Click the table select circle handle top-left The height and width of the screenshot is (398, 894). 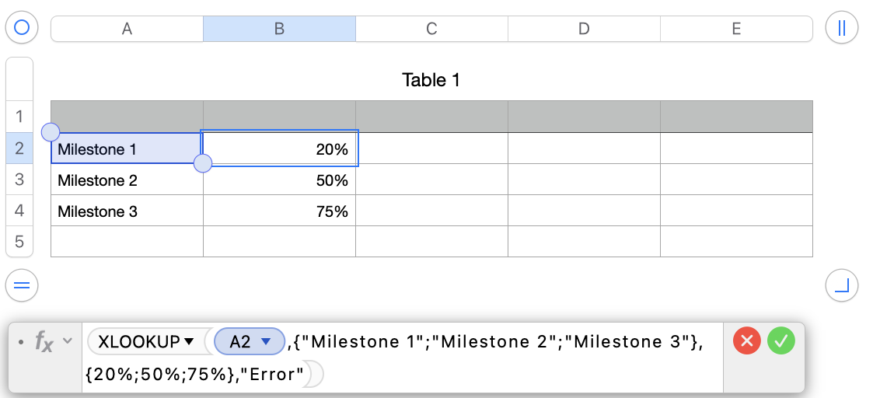(22, 29)
